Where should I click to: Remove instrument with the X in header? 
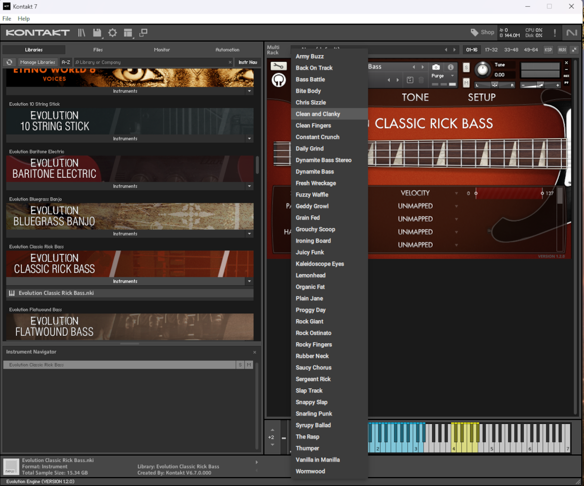click(566, 62)
